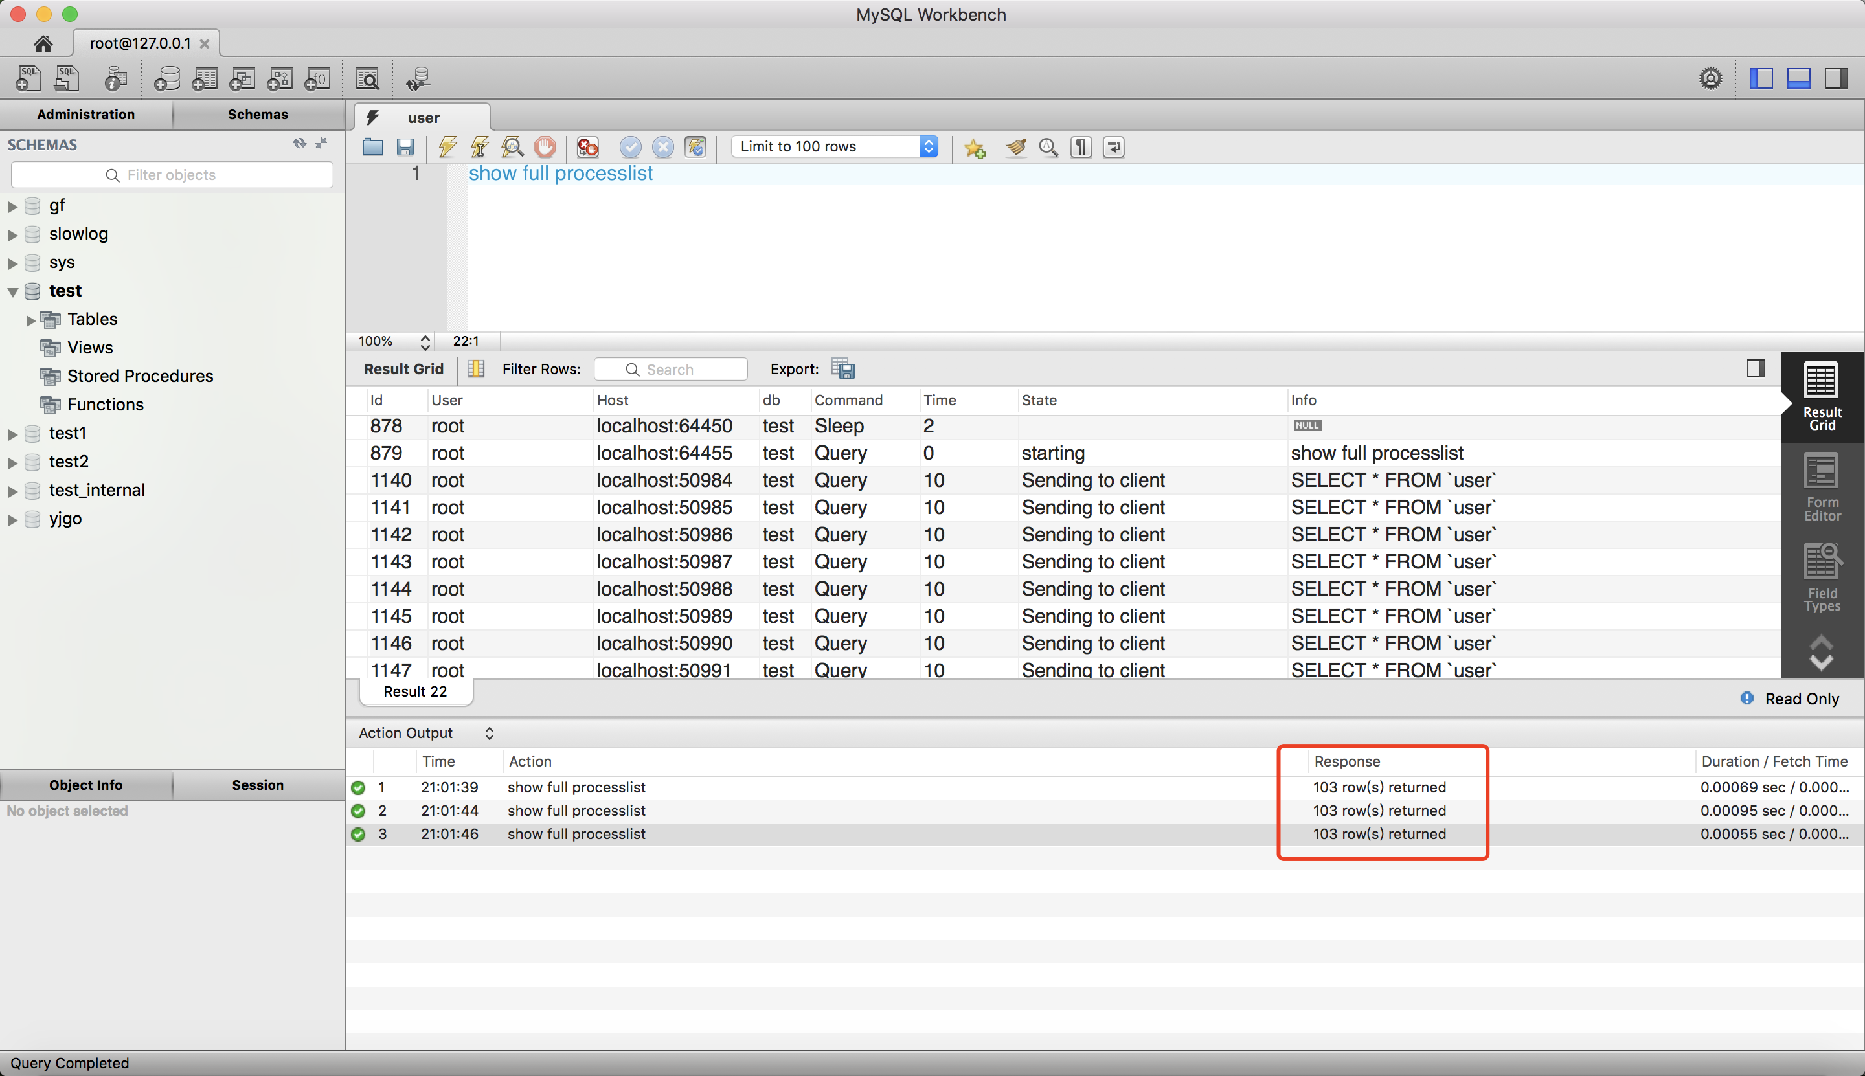Open SQL script file toolbar icon

(67, 78)
